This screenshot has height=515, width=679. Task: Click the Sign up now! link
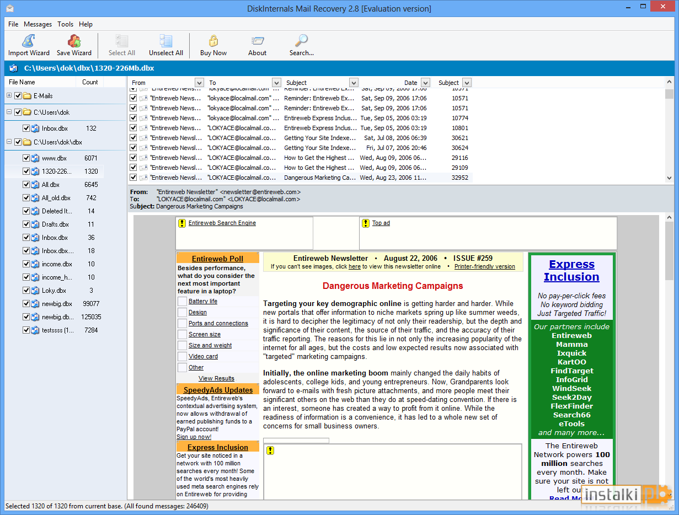[194, 437]
